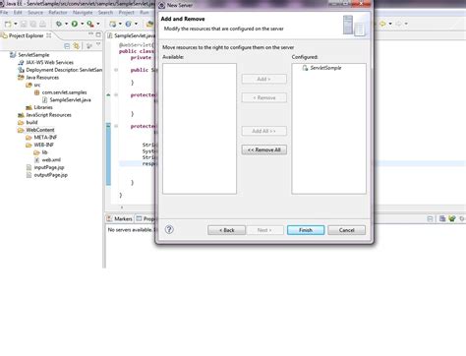Click the Save toolbar icon
466x356 pixels.
point(24,24)
